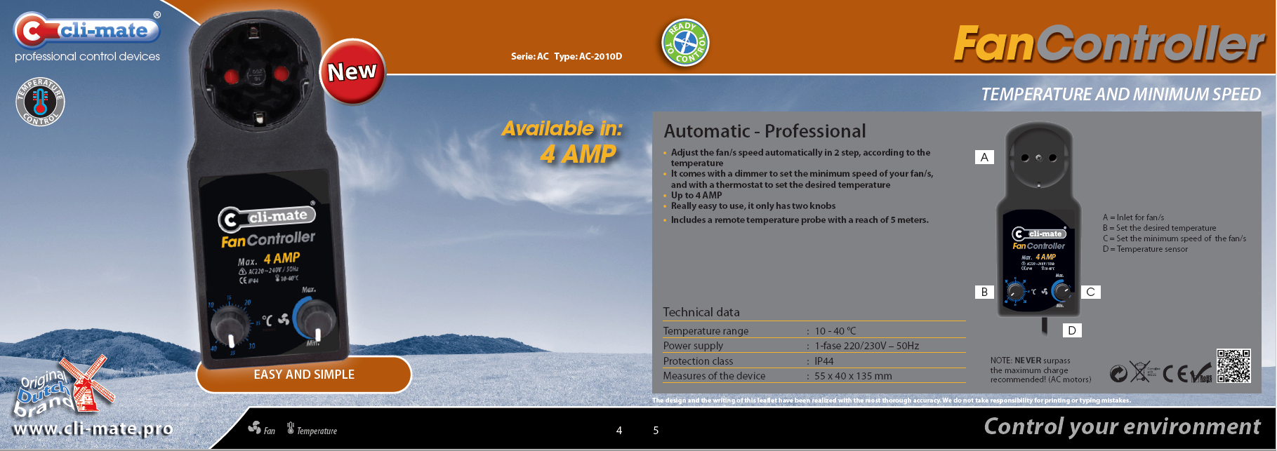Click the 'Automatic - Professional' heading
Viewport: 1277px width, 451px height.
point(765,131)
